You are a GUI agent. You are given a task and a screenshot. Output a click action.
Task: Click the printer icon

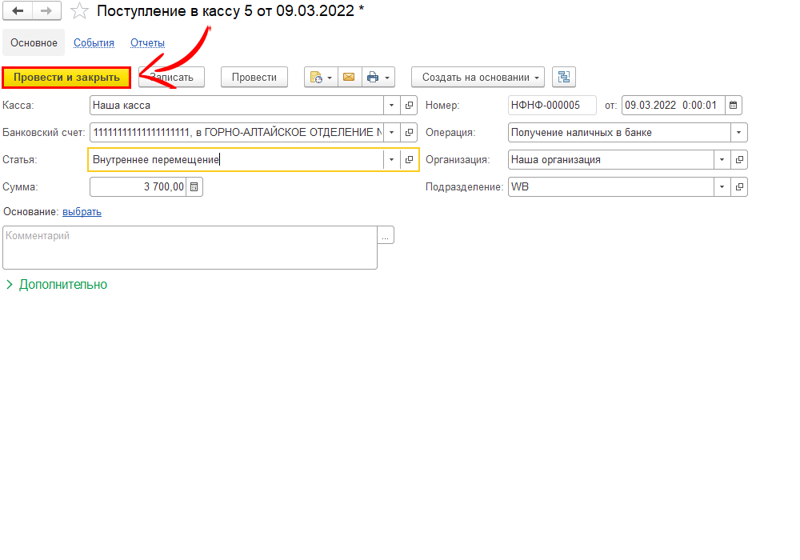373,77
